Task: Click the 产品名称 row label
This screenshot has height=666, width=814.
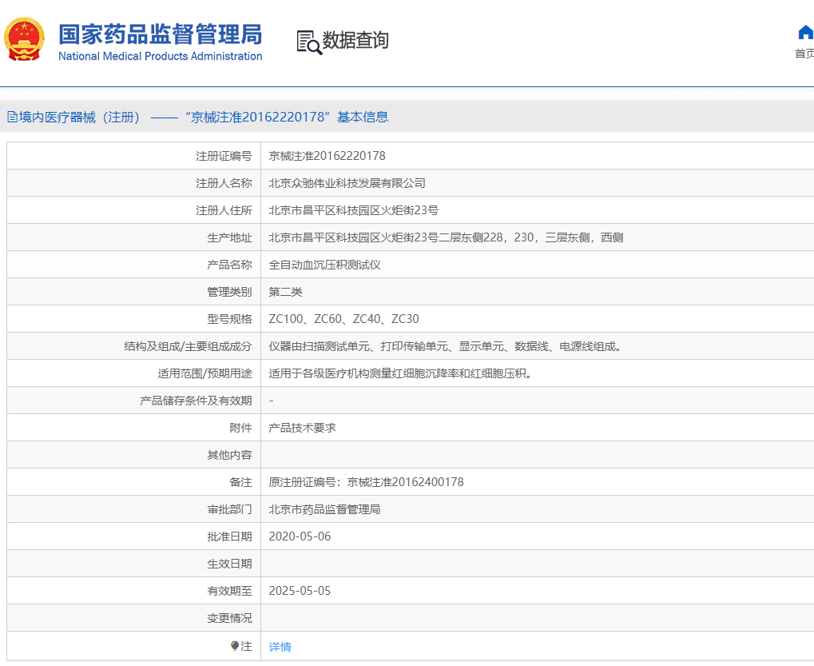Action: click(x=229, y=265)
